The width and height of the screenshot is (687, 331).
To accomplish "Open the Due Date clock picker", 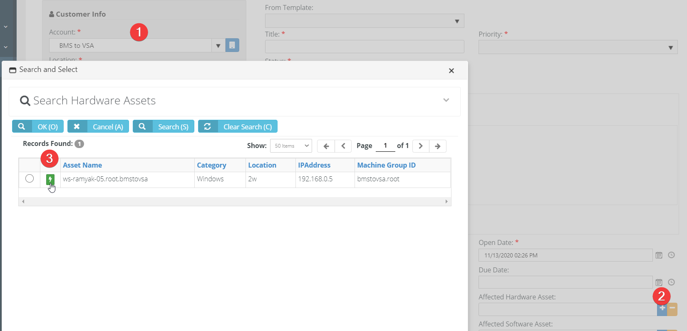I will [671, 282].
